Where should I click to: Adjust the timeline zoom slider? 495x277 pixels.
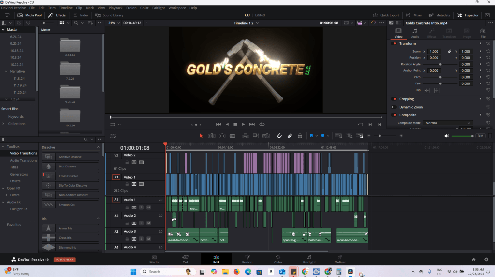(384, 136)
